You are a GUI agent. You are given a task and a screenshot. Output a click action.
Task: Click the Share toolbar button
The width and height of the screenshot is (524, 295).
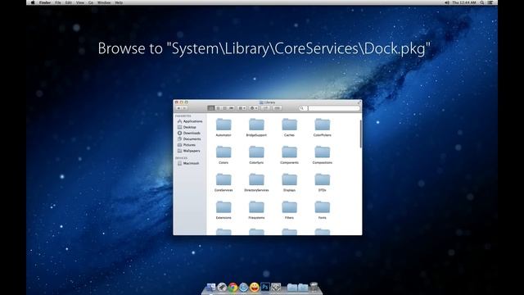265,108
